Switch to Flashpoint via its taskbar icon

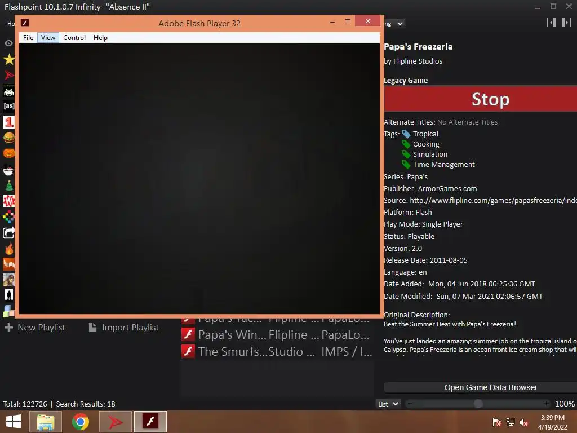pyautogui.click(x=115, y=422)
